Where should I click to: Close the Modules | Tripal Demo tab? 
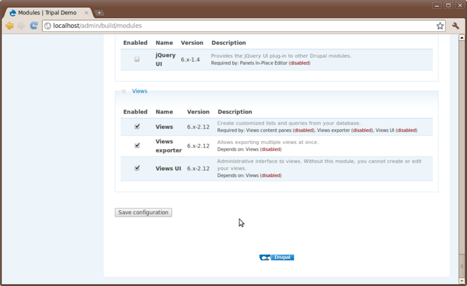pyautogui.click(x=86, y=13)
